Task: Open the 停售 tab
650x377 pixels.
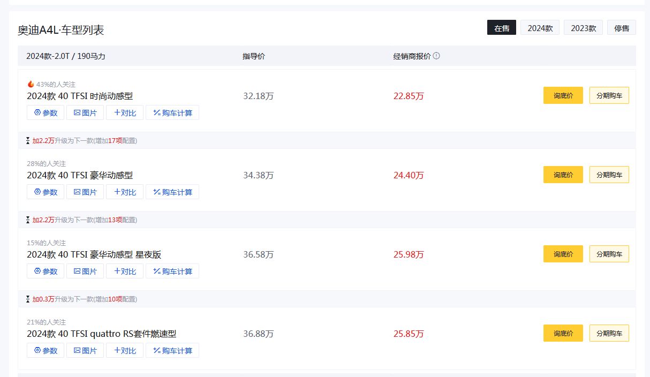Action: [x=622, y=28]
